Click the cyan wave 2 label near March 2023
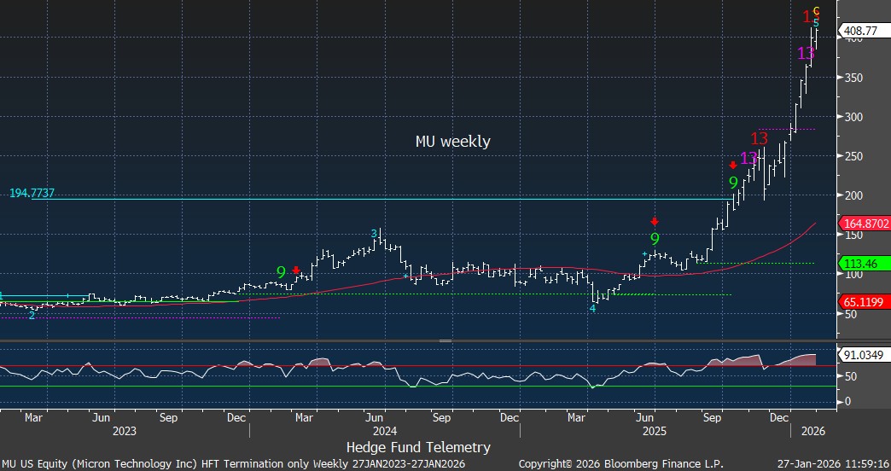This screenshot has height=471, width=891. click(x=32, y=315)
